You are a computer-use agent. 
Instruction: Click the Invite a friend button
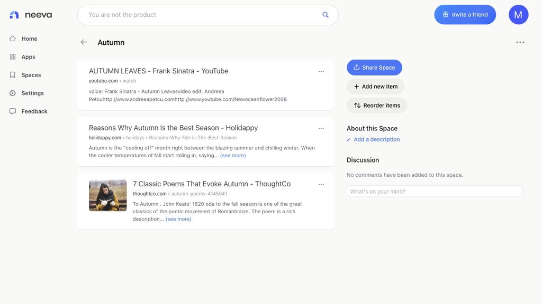pos(465,14)
